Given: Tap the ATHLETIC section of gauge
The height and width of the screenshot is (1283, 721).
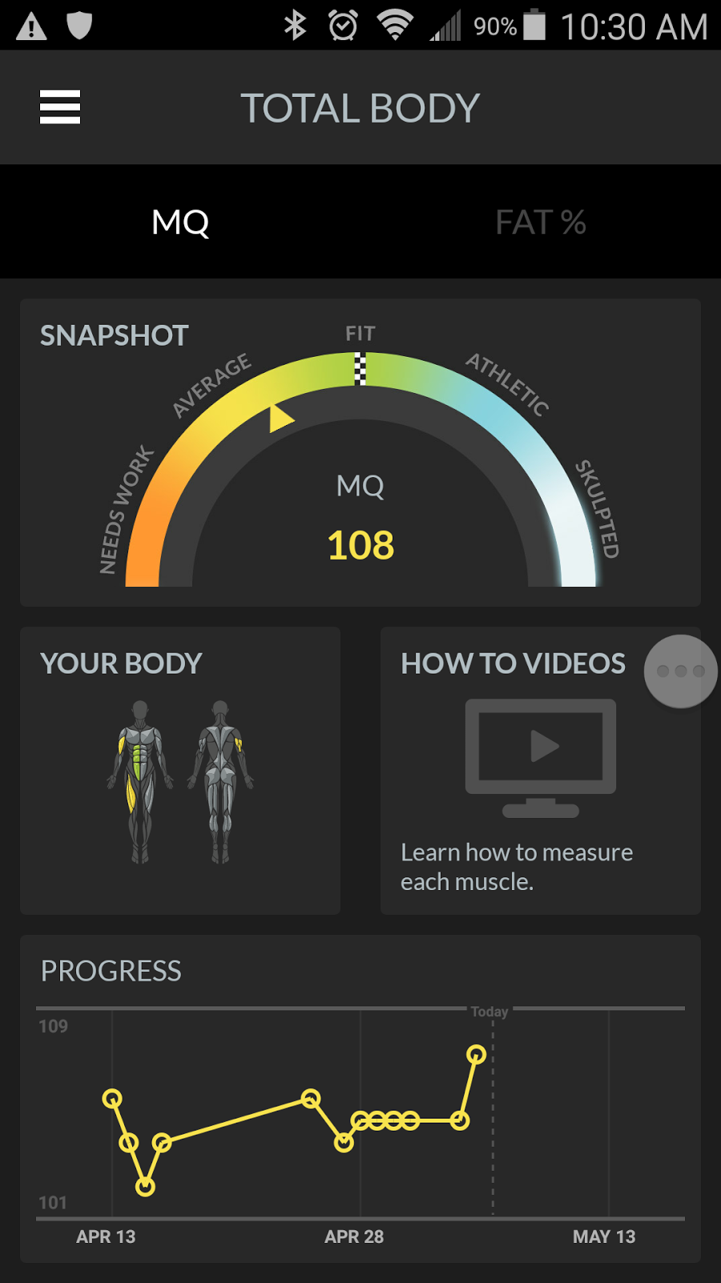Looking at the screenshot, I should point(508,385).
